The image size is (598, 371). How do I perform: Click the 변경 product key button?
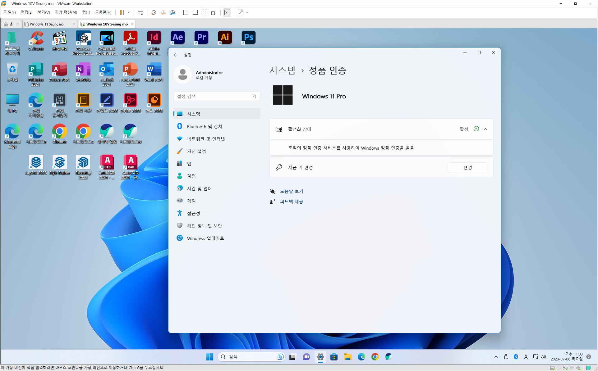[x=467, y=167]
